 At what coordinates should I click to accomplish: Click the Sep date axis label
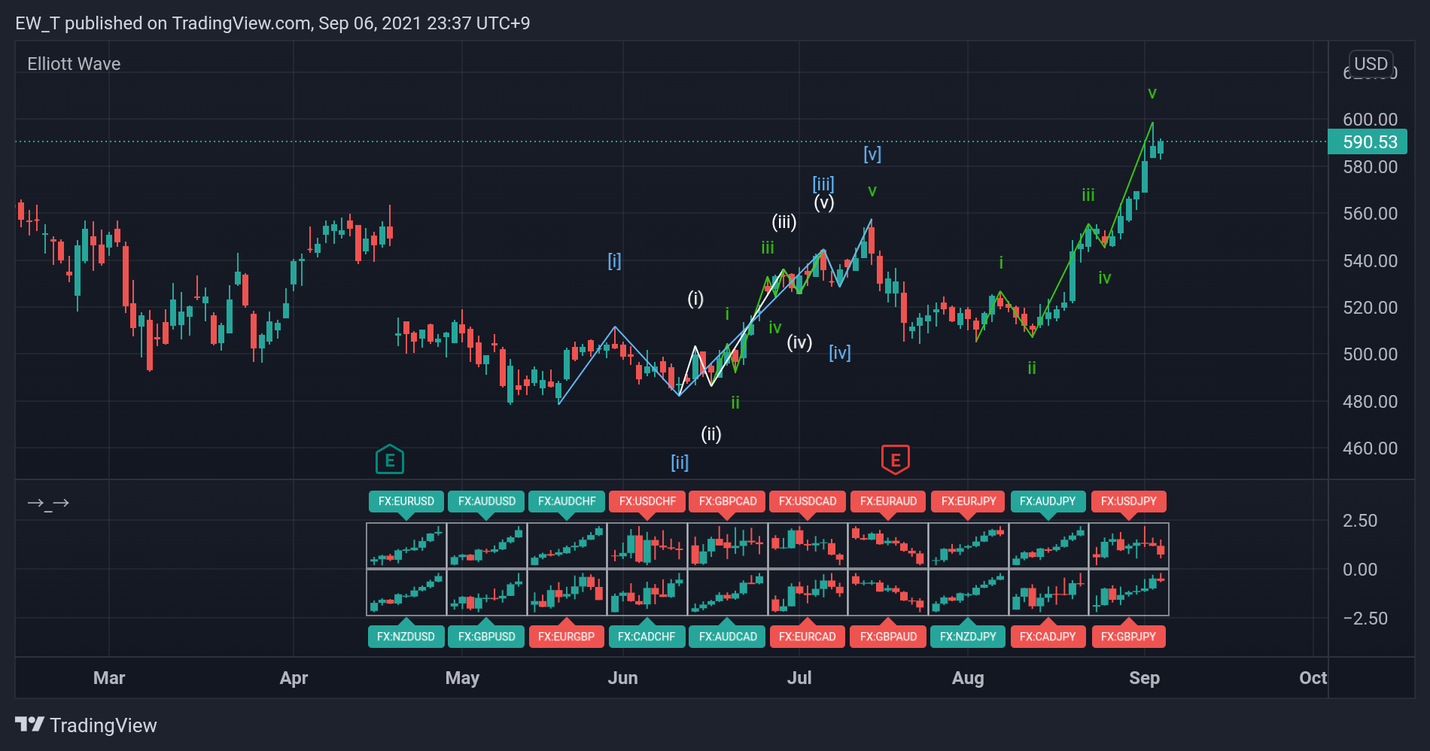tap(1144, 678)
